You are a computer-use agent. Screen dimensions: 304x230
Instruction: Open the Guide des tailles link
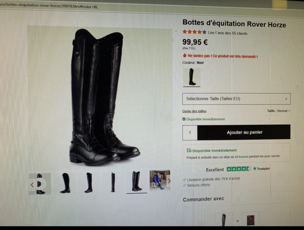coord(194,111)
